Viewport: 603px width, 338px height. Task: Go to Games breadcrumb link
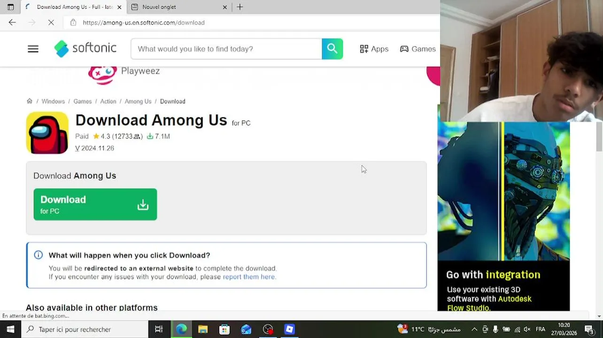83,101
